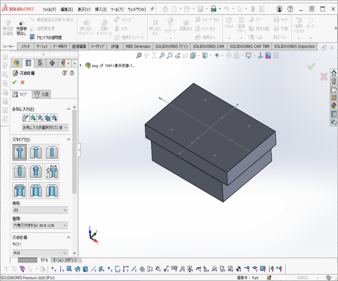Switch to the 位置 position tab
This screenshot has height=281, width=338.
[x=42, y=94]
